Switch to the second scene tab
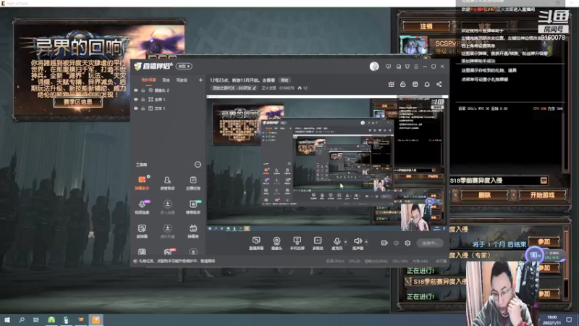 166,80
